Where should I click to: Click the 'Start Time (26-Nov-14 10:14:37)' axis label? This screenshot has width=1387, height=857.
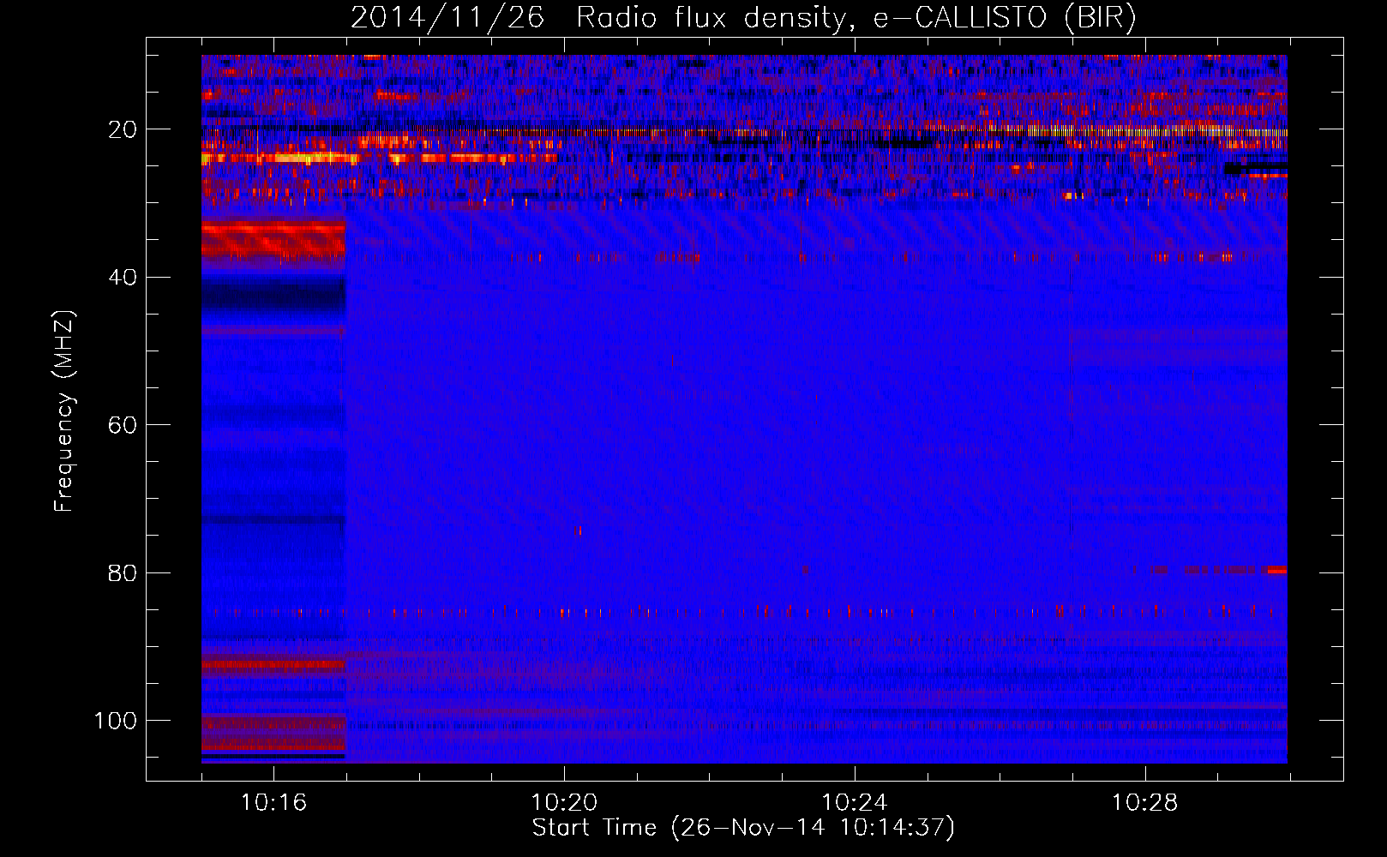(743, 828)
